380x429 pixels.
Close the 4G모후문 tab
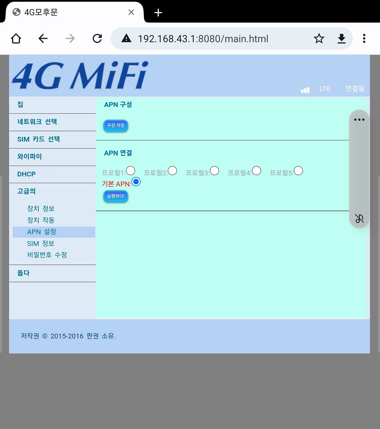(x=131, y=12)
